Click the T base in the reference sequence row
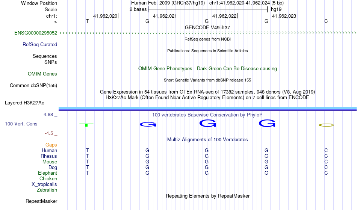The image size is (357, 210). [88, 21]
